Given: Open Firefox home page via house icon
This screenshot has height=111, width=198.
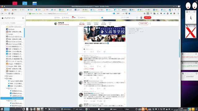Looking at the screenshot, I should point(12,14).
